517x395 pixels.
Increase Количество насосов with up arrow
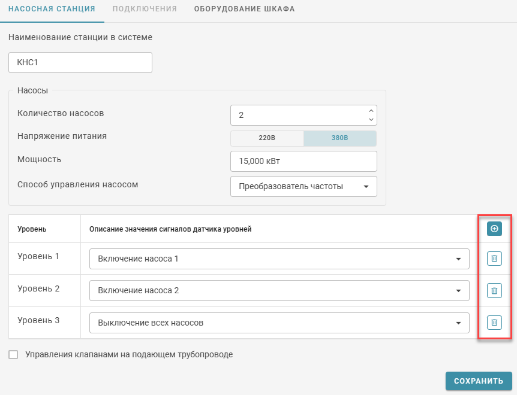[371, 111]
